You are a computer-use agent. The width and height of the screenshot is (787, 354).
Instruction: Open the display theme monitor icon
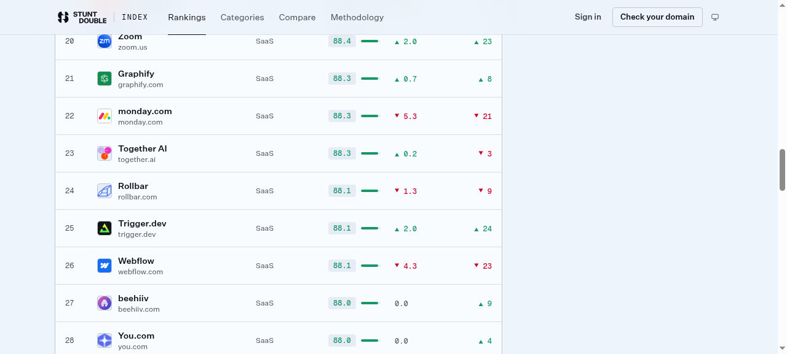[715, 17]
